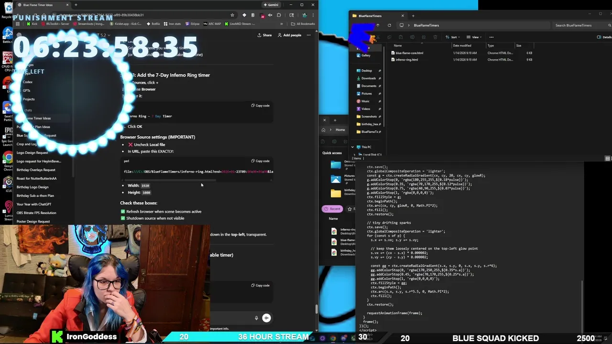Open GPTs in the ChatGPT sidebar
Viewport: 612px width, 344px height.
pos(26,90)
